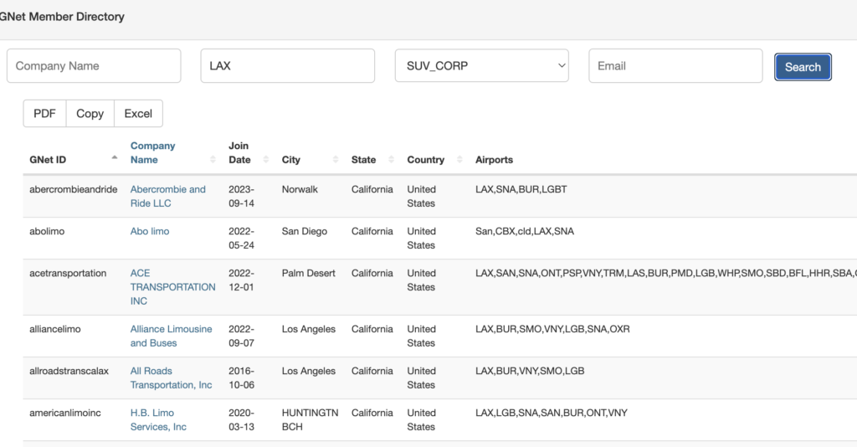Open the Abo limo company link
Screen dimensions: 857x447
[150, 231]
